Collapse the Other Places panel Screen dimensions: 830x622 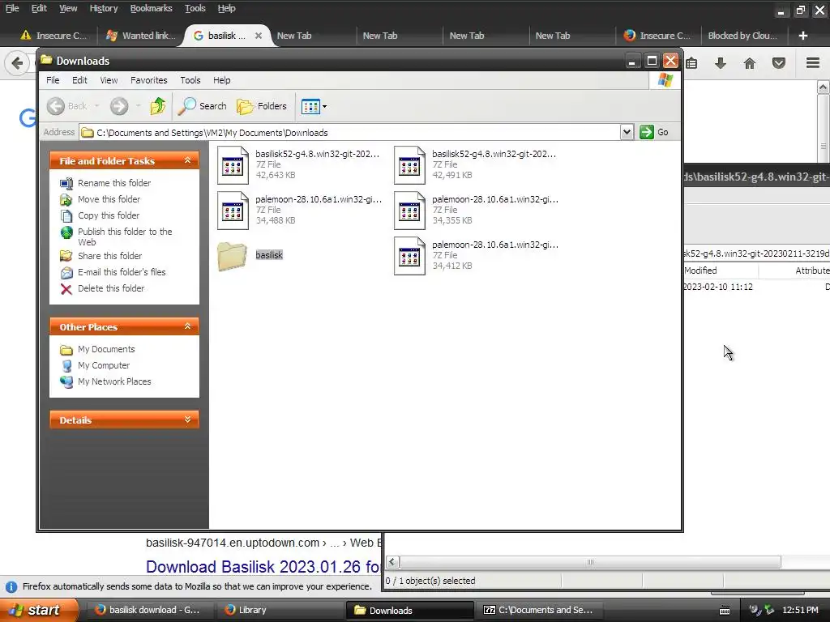point(187,326)
